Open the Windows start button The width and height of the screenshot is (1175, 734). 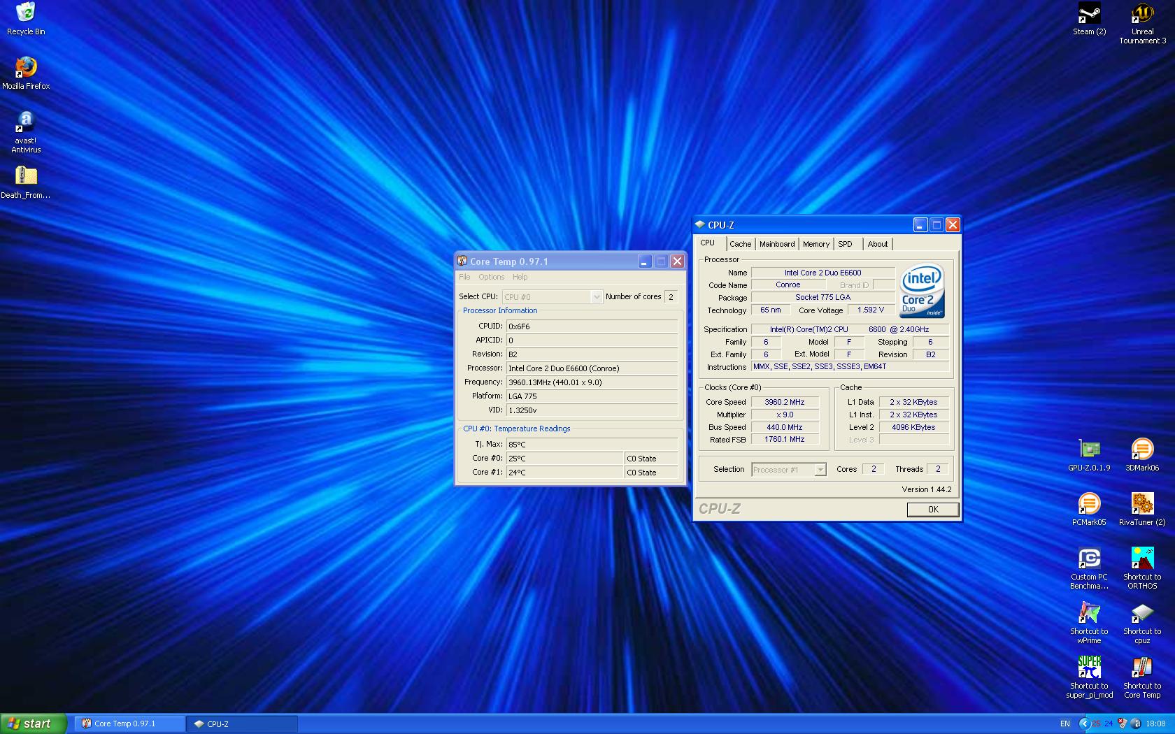[x=34, y=724]
